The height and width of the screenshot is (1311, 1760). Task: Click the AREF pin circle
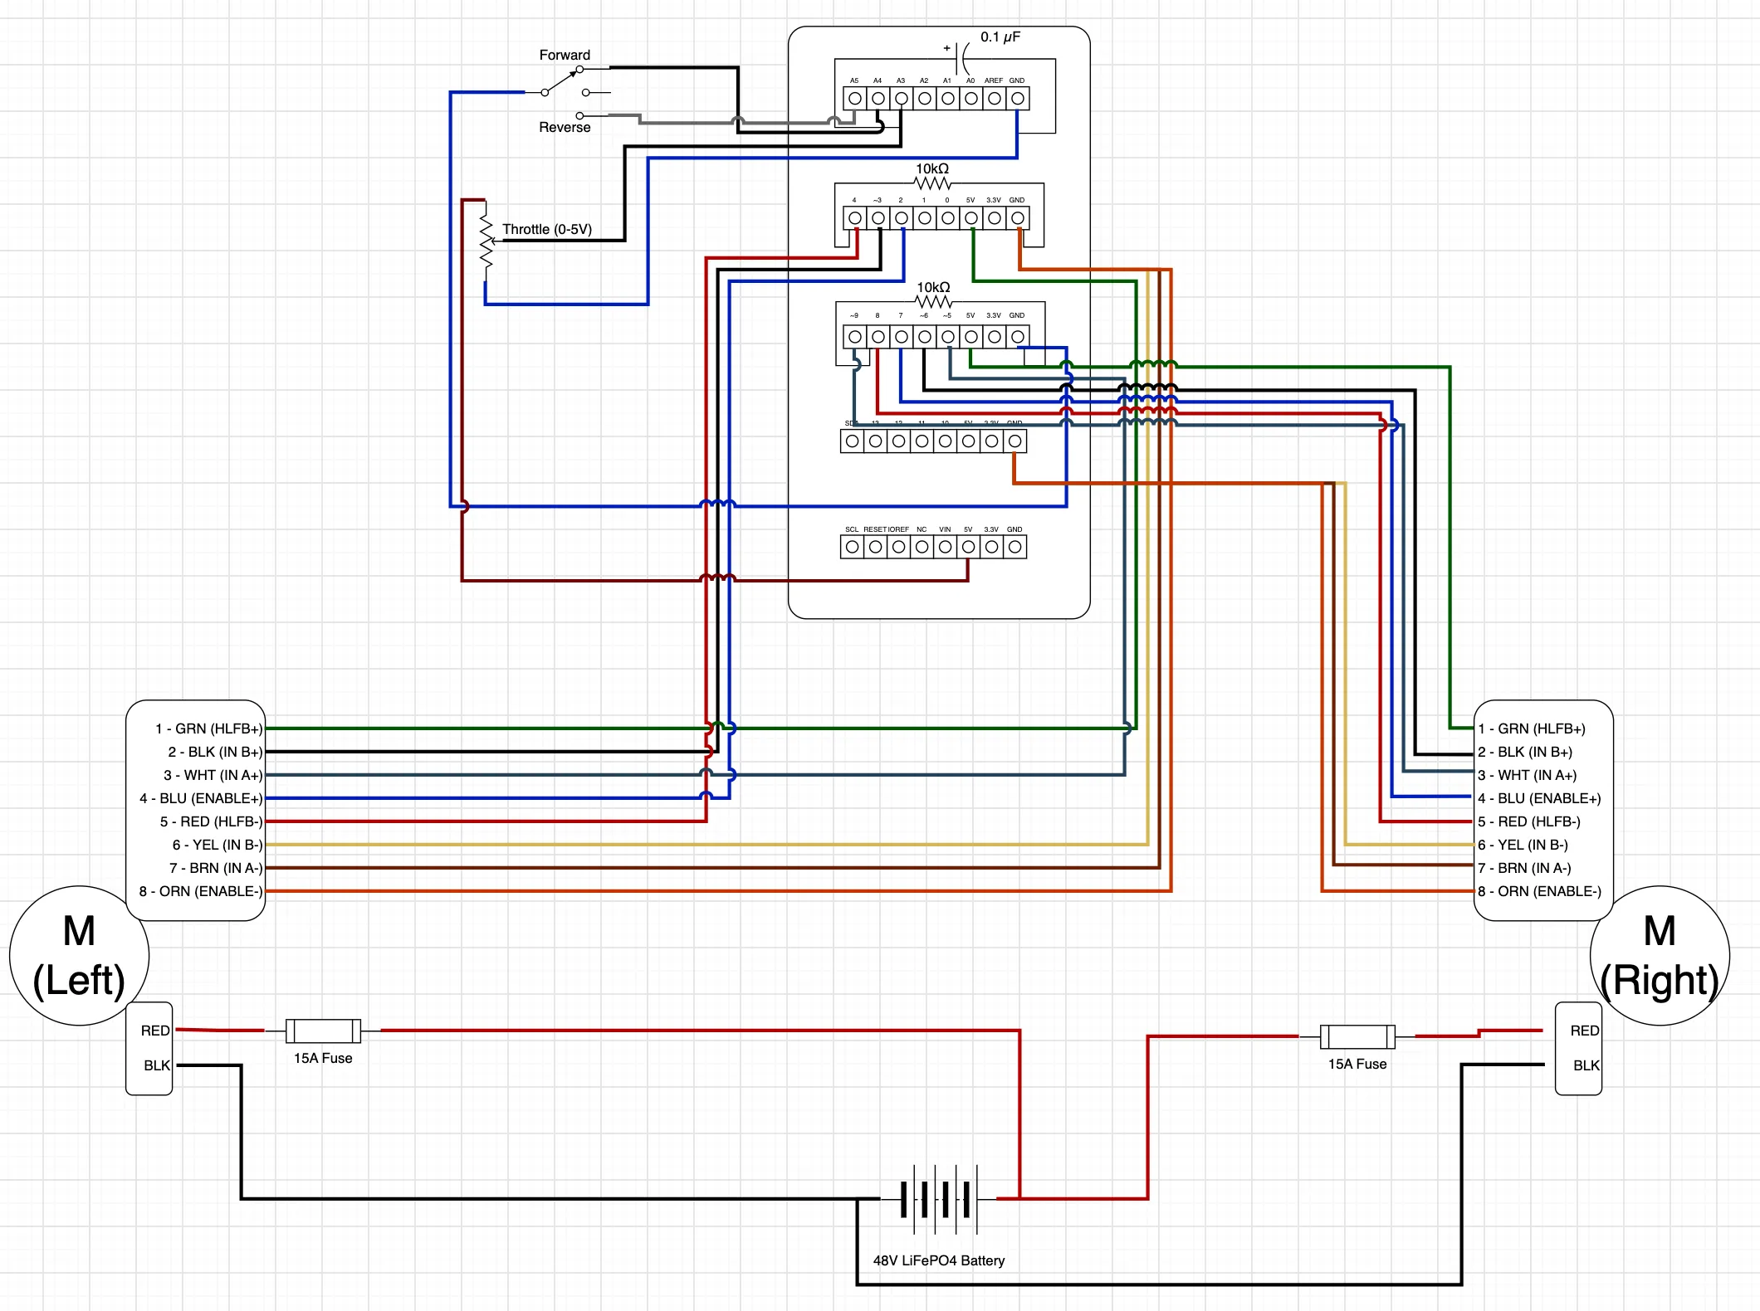click(x=994, y=99)
